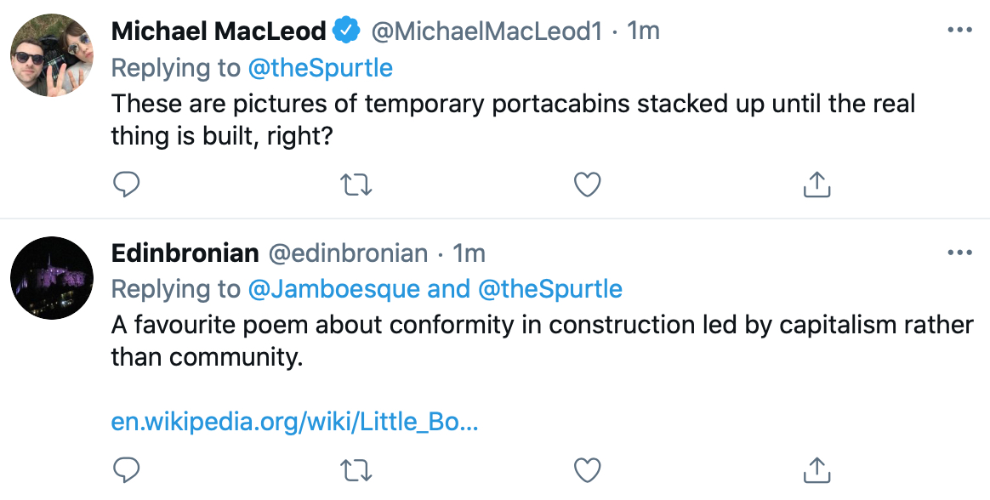Open @theSpurtle mention in Edinbronian's tweet

[550, 289]
